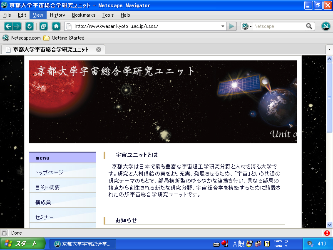Viewport: 333px width, 250px height.
Task: Open the View menu
Action: click(x=38, y=15)
